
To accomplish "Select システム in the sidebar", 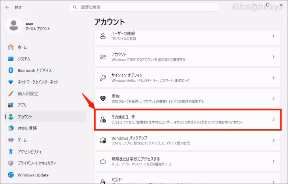I will (45, 59).
